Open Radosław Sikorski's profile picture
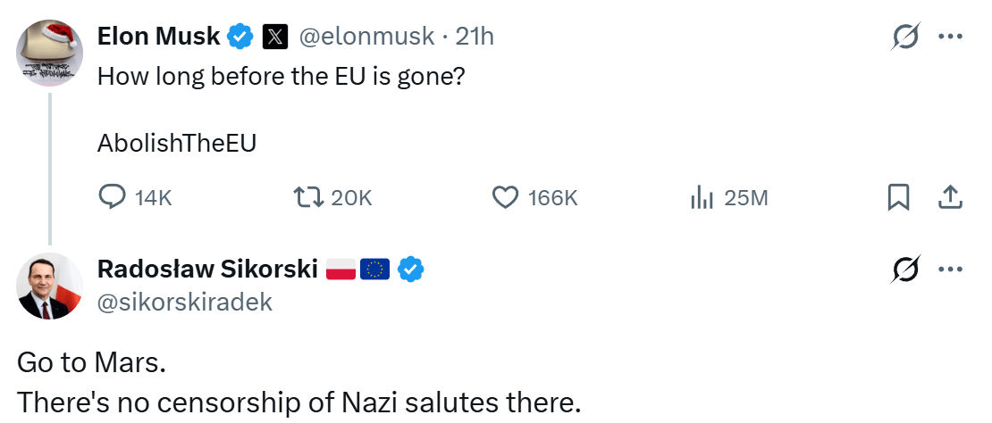Viewport: 992px width, 423px height. (50, 286)
